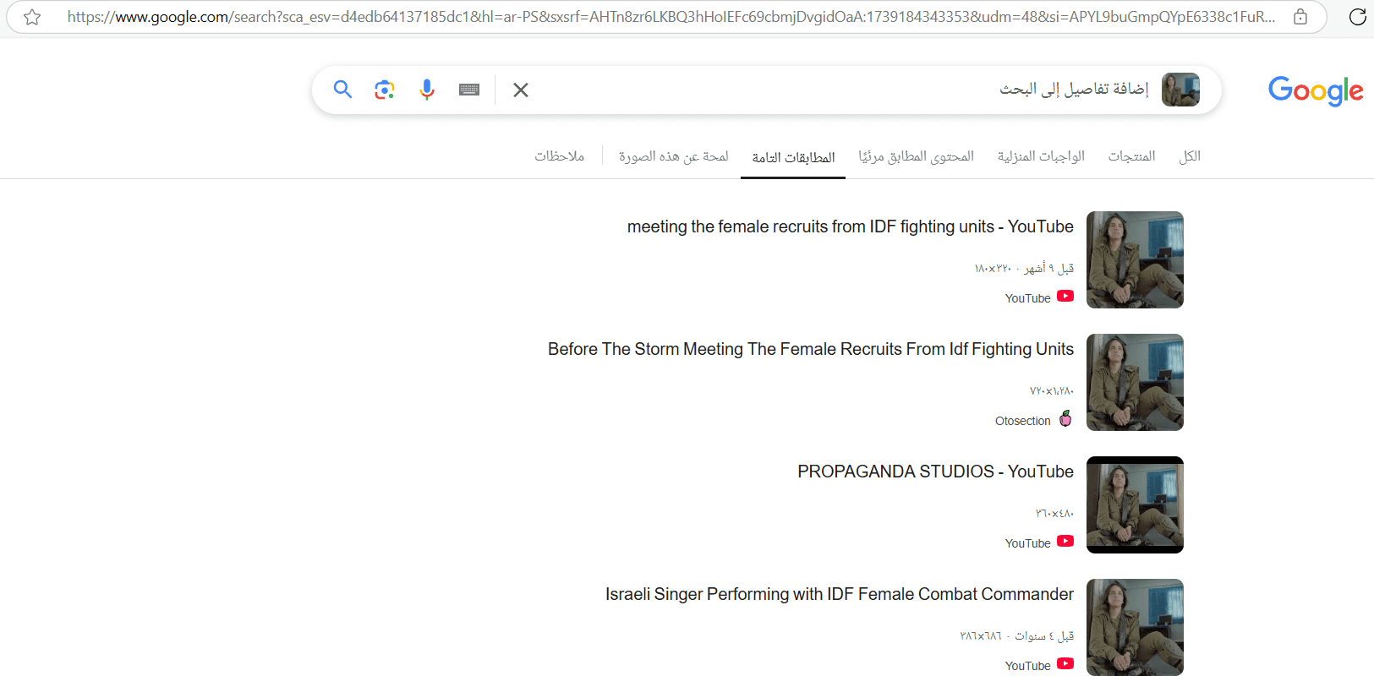Click the ملاحظات feedback link
Image resolution: width=1374 pixels, height=687 pixels.
560,156
